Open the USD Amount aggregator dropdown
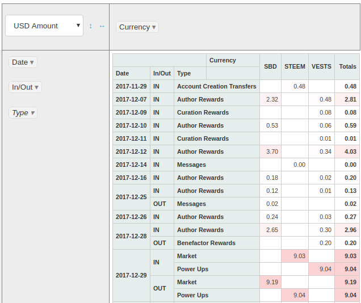The image size is (361, 303). (x=44, y=26)
